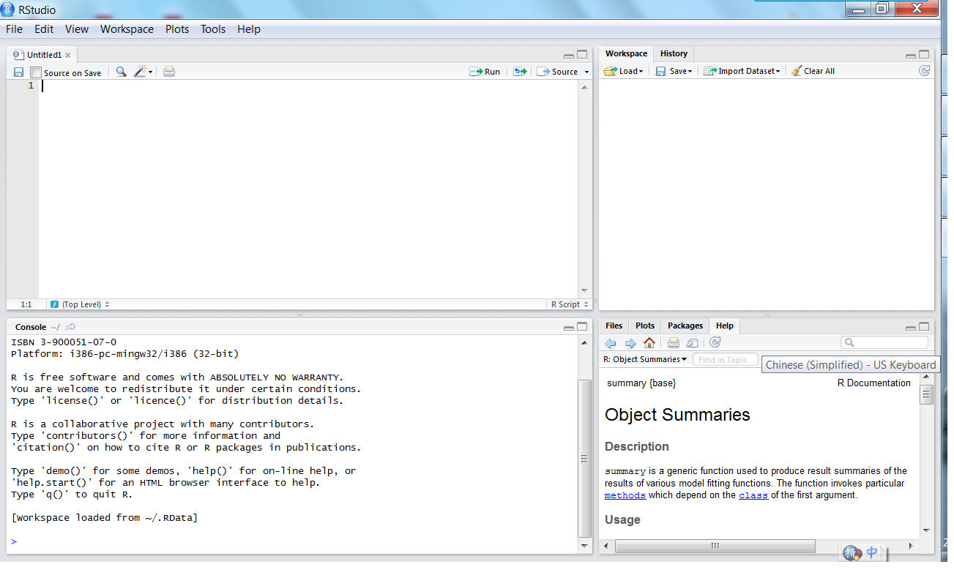Re-run the previous code region

pos(520,72)
